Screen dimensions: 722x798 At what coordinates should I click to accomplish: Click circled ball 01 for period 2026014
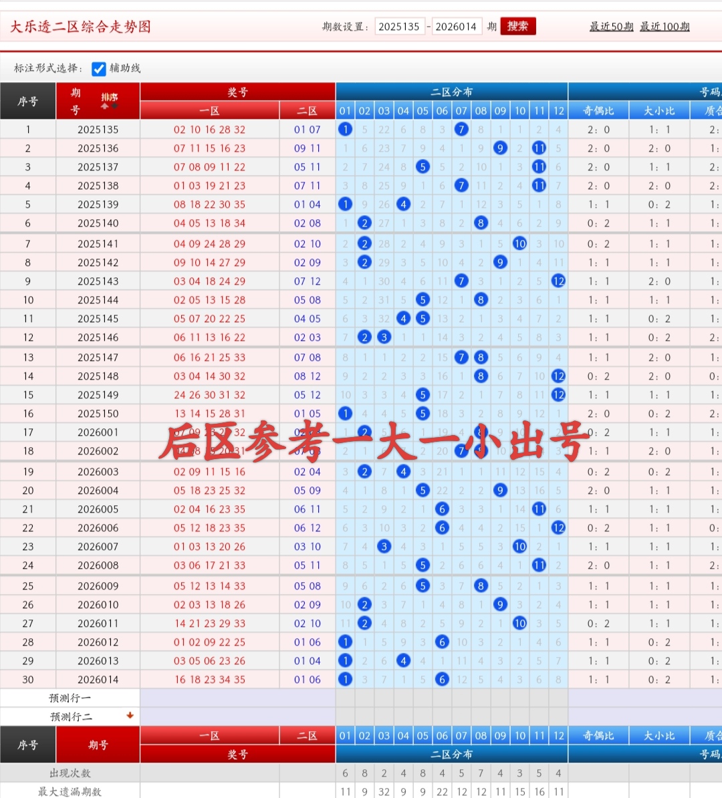[x=345, y=680]
